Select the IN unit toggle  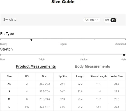pyautogui.click(x=113, y=20)
